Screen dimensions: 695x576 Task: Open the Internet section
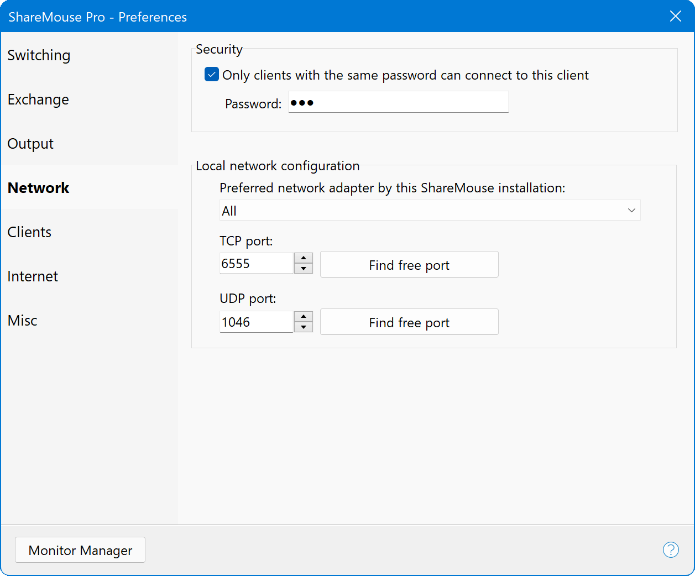click(90, 276)
